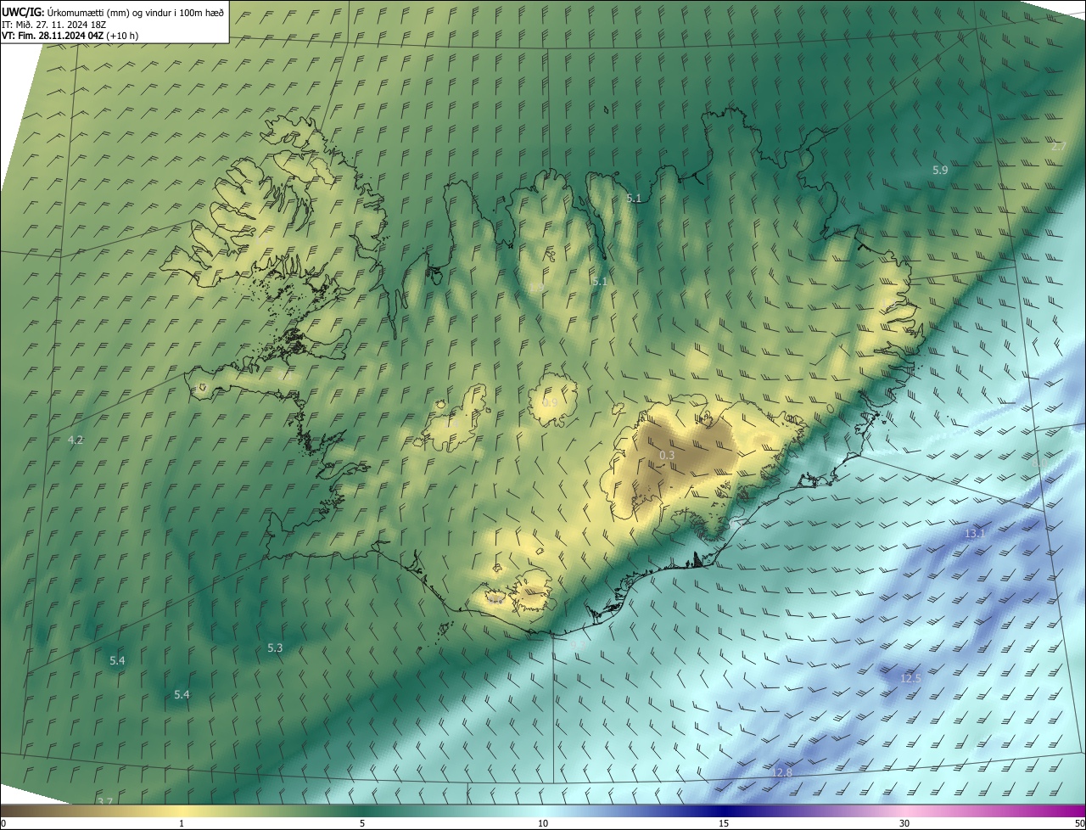The width and height of the screenshot is (1086, 830).
Task: Click the '15' tick label on the color scale
Action: (x=724, y=824)
